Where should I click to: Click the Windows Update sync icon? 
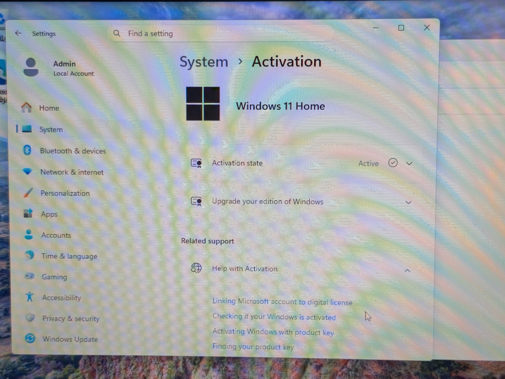30,339
